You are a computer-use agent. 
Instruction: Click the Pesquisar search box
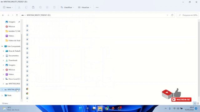pyautogui.click(x=187, y=15)
